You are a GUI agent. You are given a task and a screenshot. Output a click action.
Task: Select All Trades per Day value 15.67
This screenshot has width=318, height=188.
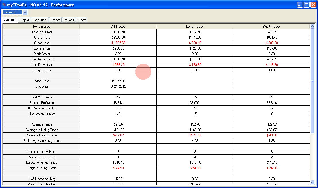(x=118, y=179)
